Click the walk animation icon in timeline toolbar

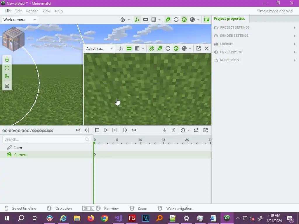pyautogui.click(x=165, y=130)
